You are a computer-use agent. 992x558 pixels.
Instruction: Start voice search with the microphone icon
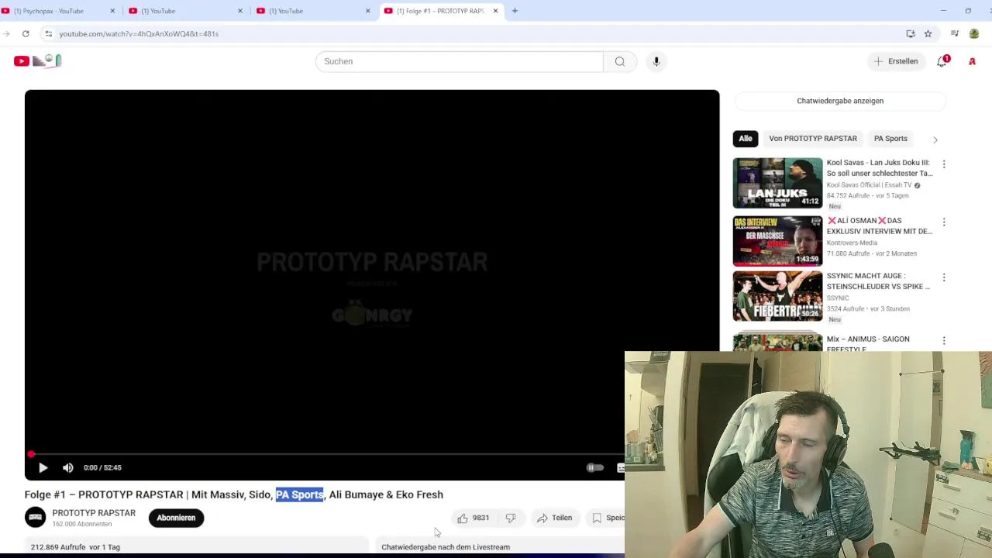(x=656, y=61)
